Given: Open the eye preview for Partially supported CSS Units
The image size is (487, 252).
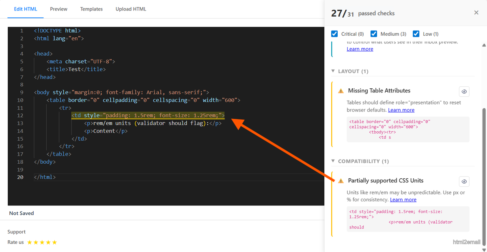Looking at the screenshot, I should pyautogui.click(x=464, y=181).
